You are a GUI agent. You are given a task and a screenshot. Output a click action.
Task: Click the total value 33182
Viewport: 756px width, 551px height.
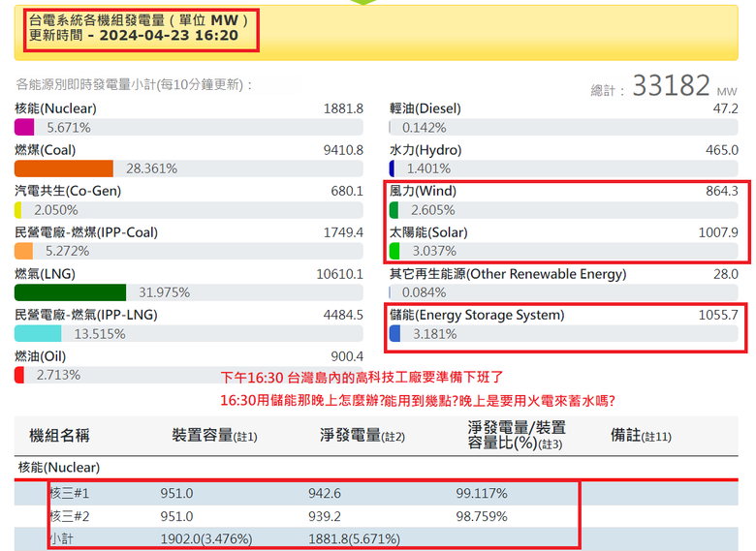pos(671,85)
